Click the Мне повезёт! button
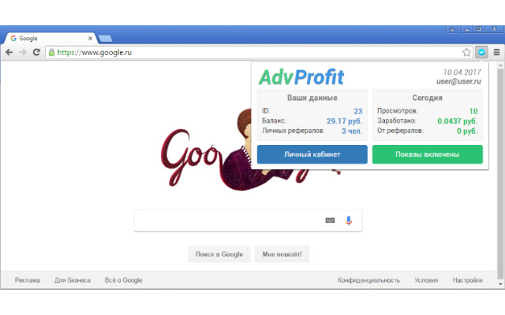Viewport: 505px width, 315px height. point(282,254)
